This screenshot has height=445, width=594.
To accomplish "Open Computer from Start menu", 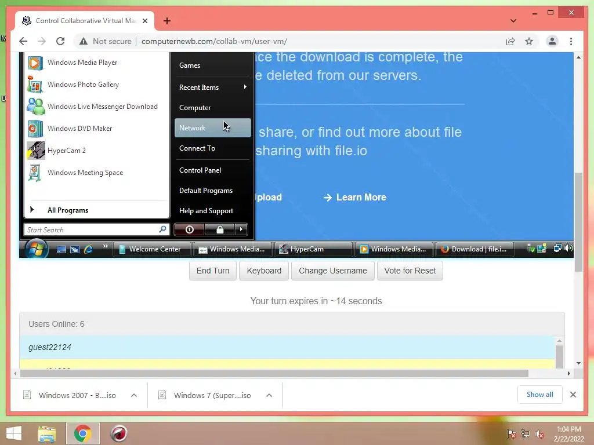I will 212,107.
